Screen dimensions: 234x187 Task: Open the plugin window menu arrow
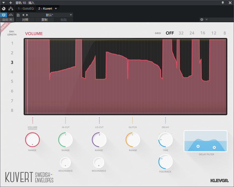coord(4,3)
